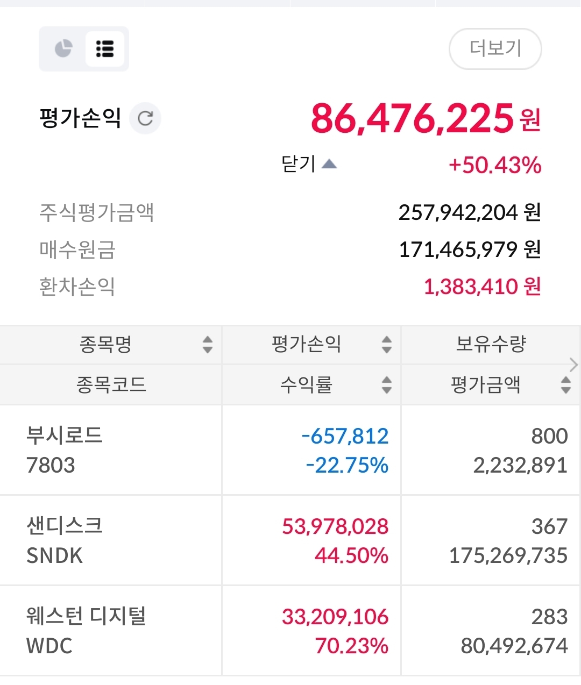
Task: Sort by 평가금액 arrows
Action: (565, 384)
